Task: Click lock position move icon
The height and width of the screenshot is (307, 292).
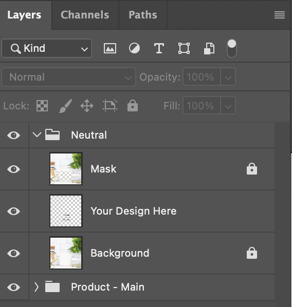Action: click(x=87, y=106)
